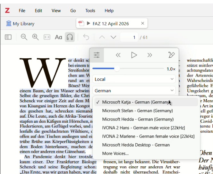Viewport: 213px width, 174px height.
Task: Switch to My Library tab
Action: tap(20, 24)
